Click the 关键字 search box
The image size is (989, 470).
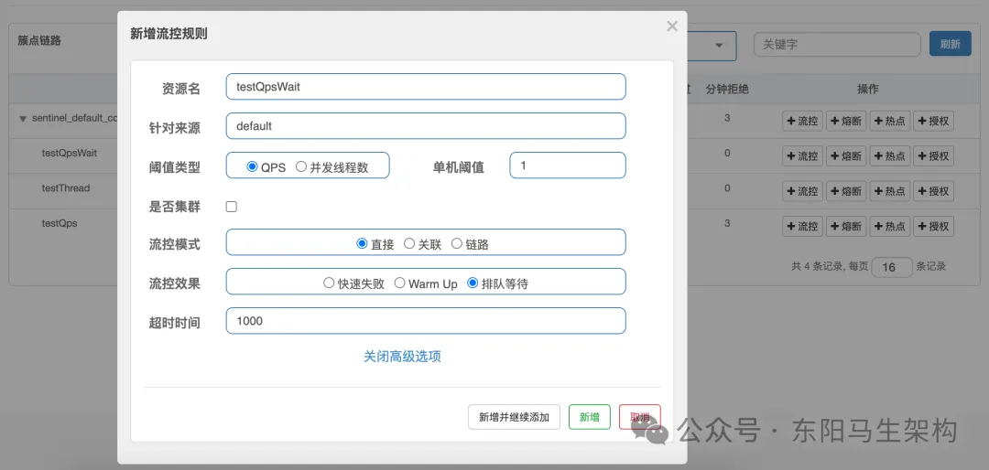(x=837, y=45)
